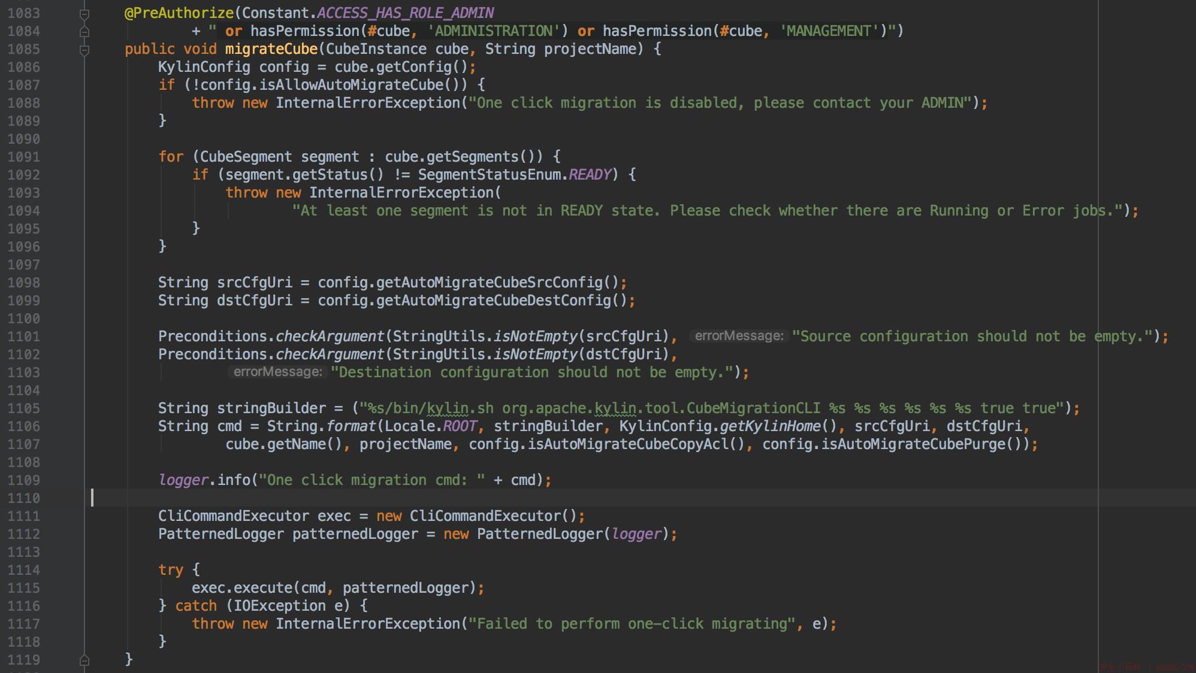Click the CliCommandExecutor constructor call

[x=493, y=516]
